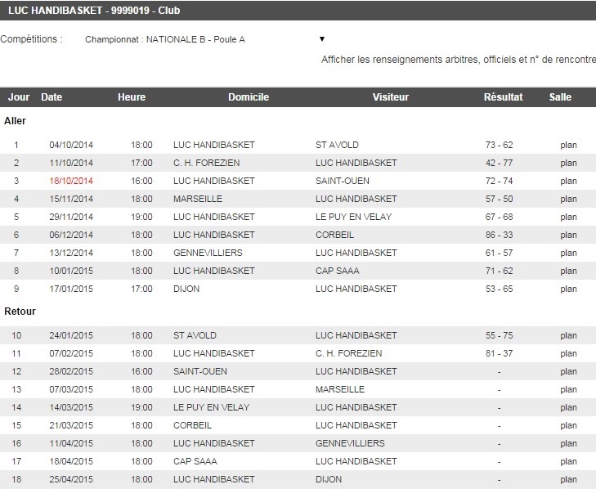Click the LUC HANDIBASKET - 9999019 - Club title
This screenshot has height=489, width=596.
click(94, 11)
